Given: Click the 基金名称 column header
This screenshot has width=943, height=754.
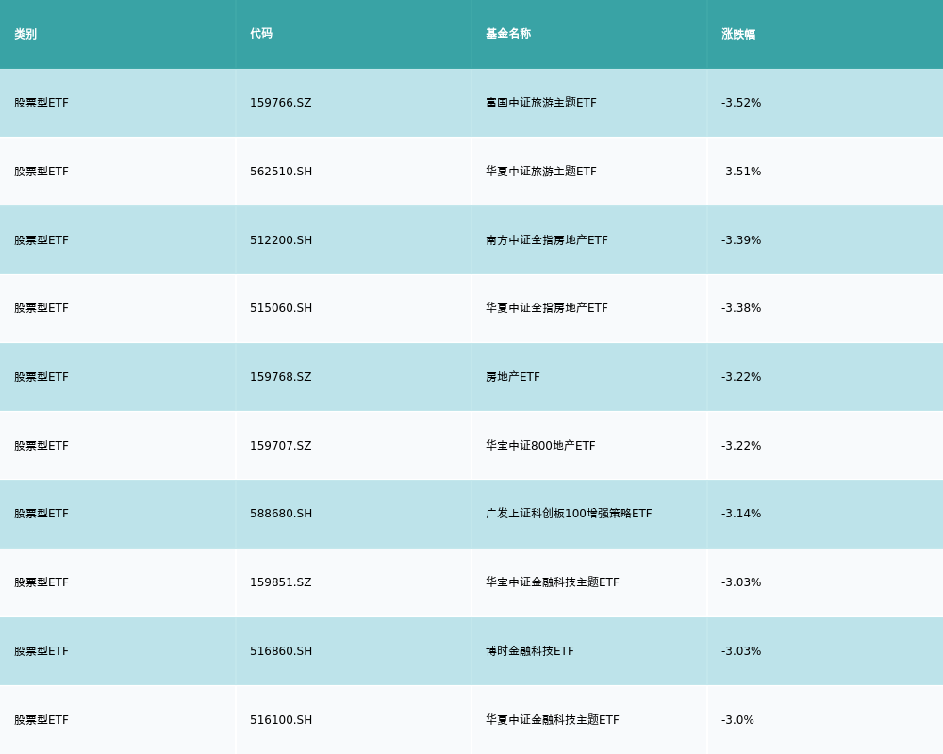Looking at the screenshot, I should tap(508, 34).
